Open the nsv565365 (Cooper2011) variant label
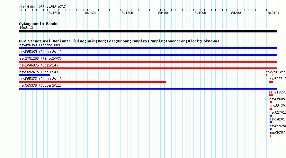 [x=40, y=52]
